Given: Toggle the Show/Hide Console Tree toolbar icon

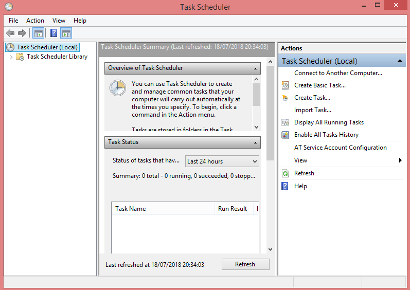Looking at the screenshot, I should (x=38, y=33).
